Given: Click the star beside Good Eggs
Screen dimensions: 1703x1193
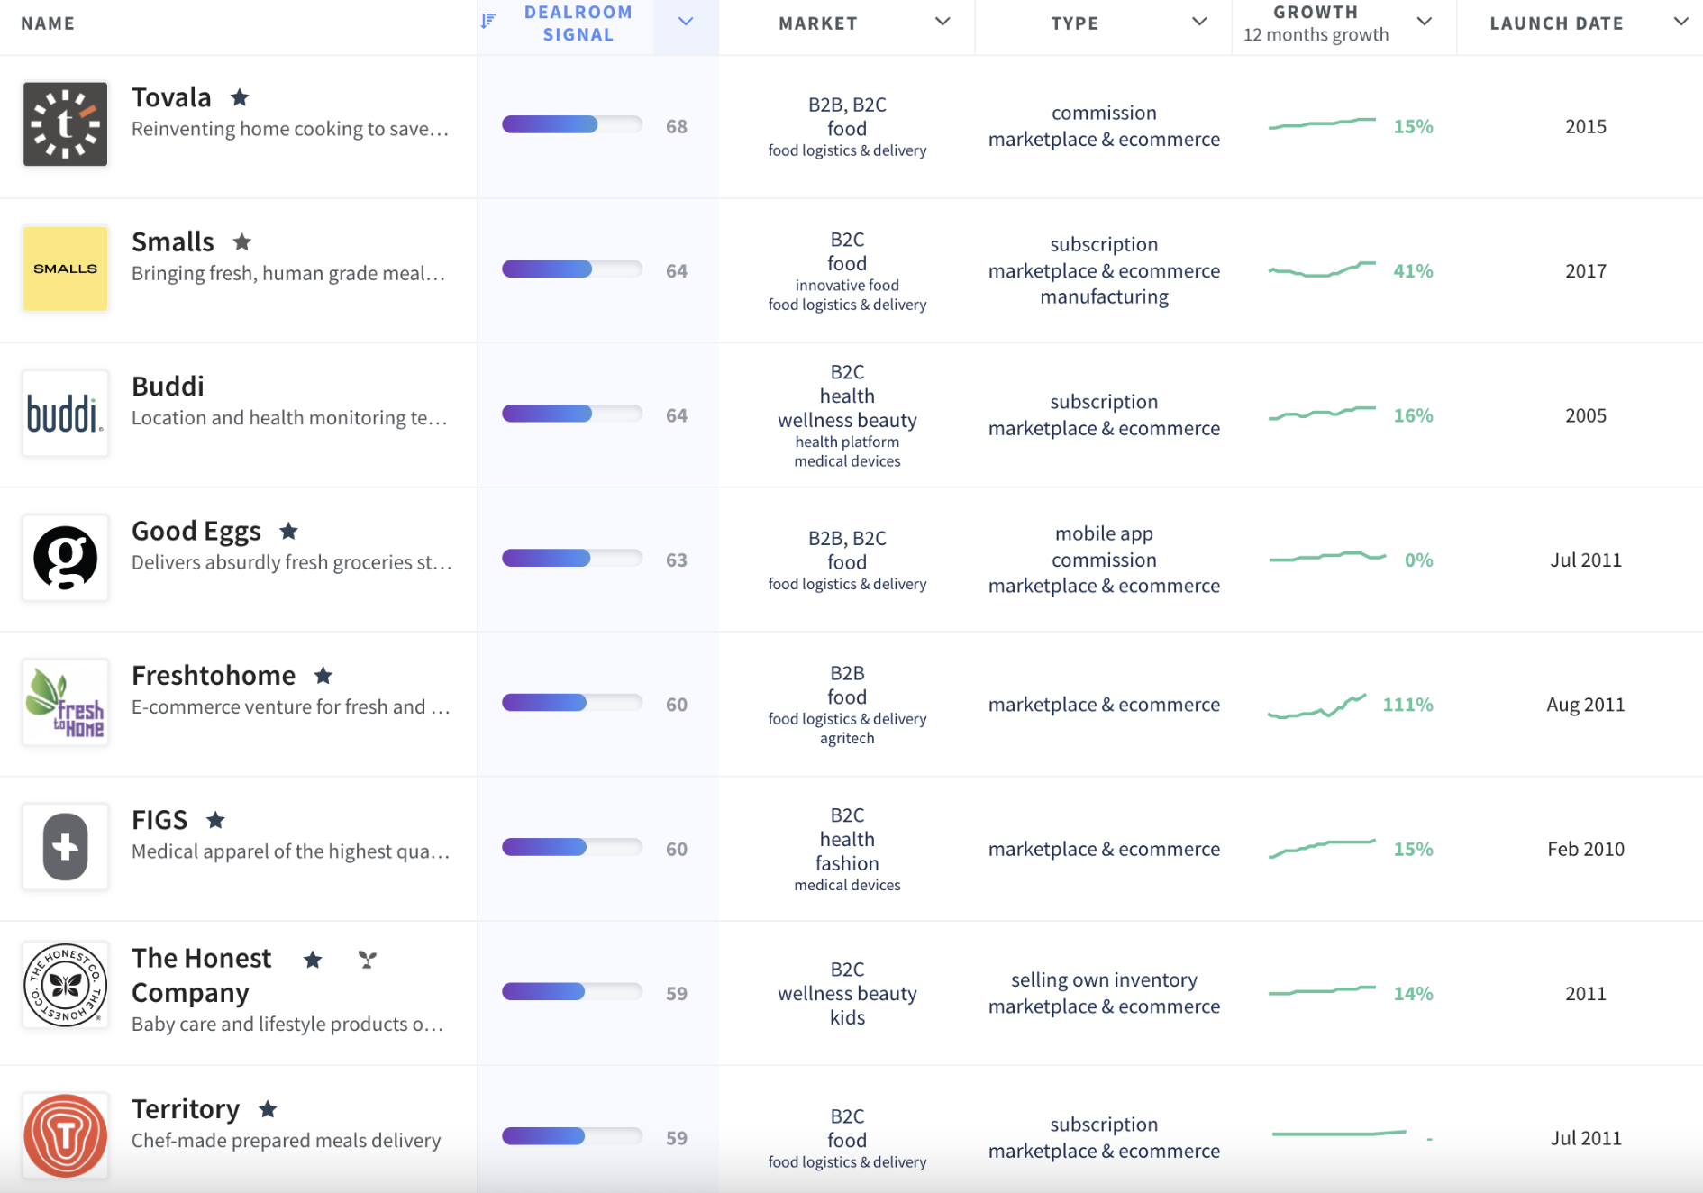Looking at the screenshot, I should click(288, 531).
